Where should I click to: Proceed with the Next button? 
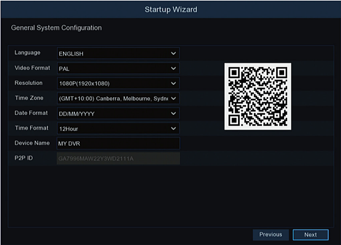(x=310, y=235)
